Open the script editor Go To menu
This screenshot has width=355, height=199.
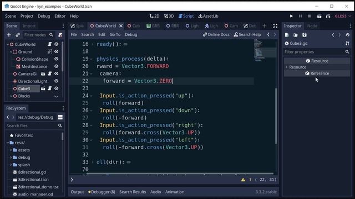click(x=115, y=34)
